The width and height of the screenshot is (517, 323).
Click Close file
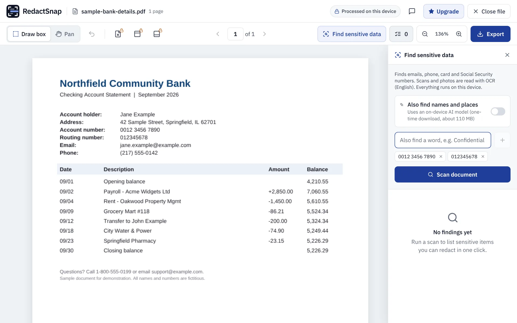(489, 11)
